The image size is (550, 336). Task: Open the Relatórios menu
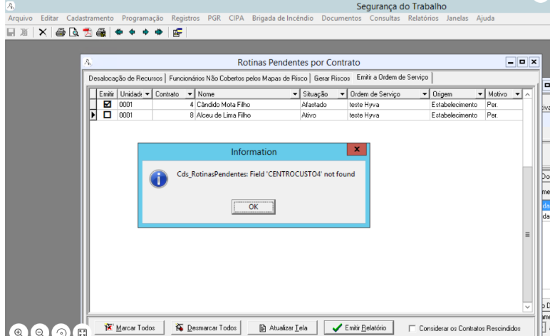point(422,17)
